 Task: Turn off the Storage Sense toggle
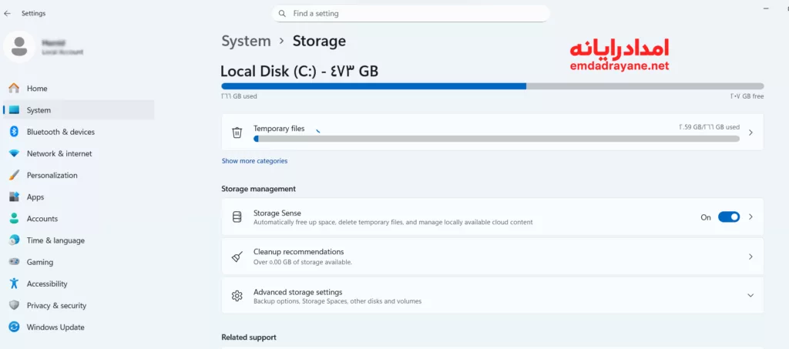tap(728, 217)
